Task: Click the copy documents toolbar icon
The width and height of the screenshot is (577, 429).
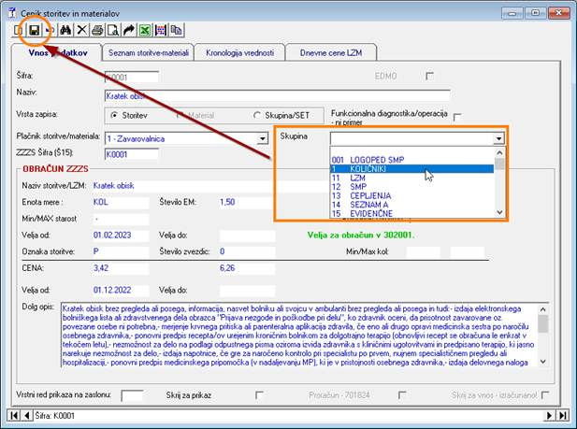Action: 176,31
